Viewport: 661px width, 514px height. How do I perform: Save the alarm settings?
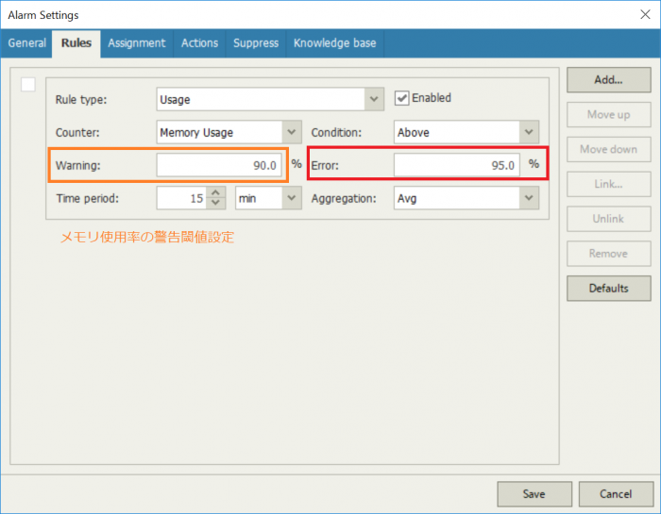(534, 494)
